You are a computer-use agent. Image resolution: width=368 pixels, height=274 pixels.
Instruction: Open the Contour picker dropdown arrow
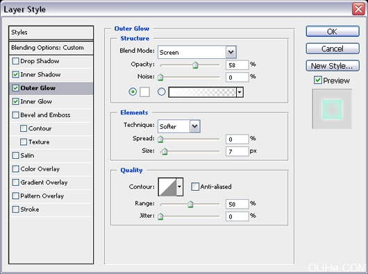click(180, 187)
